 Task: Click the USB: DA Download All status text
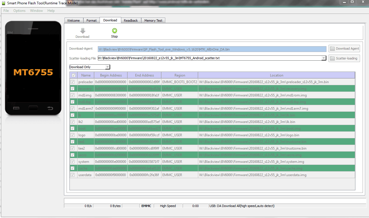pyautogui.click(x=242, y=206)
